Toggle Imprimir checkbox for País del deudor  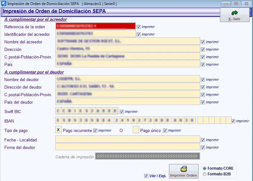point(203,102)
